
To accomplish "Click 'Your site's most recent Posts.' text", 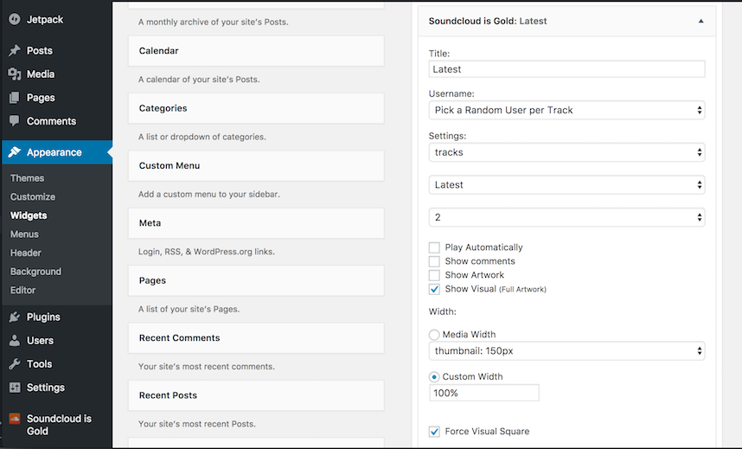I will pyautogui.click(x=197, y=424).
